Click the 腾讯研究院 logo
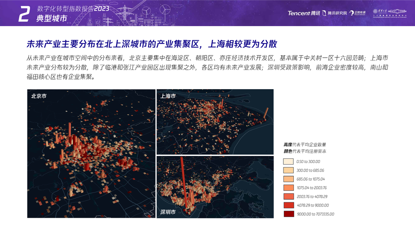This screenshot has height=233, width=415. click(x=334, y=13)
